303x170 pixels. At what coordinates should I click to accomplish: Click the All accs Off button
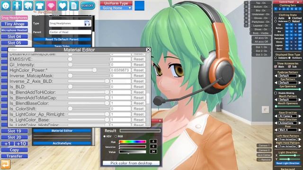261,42
